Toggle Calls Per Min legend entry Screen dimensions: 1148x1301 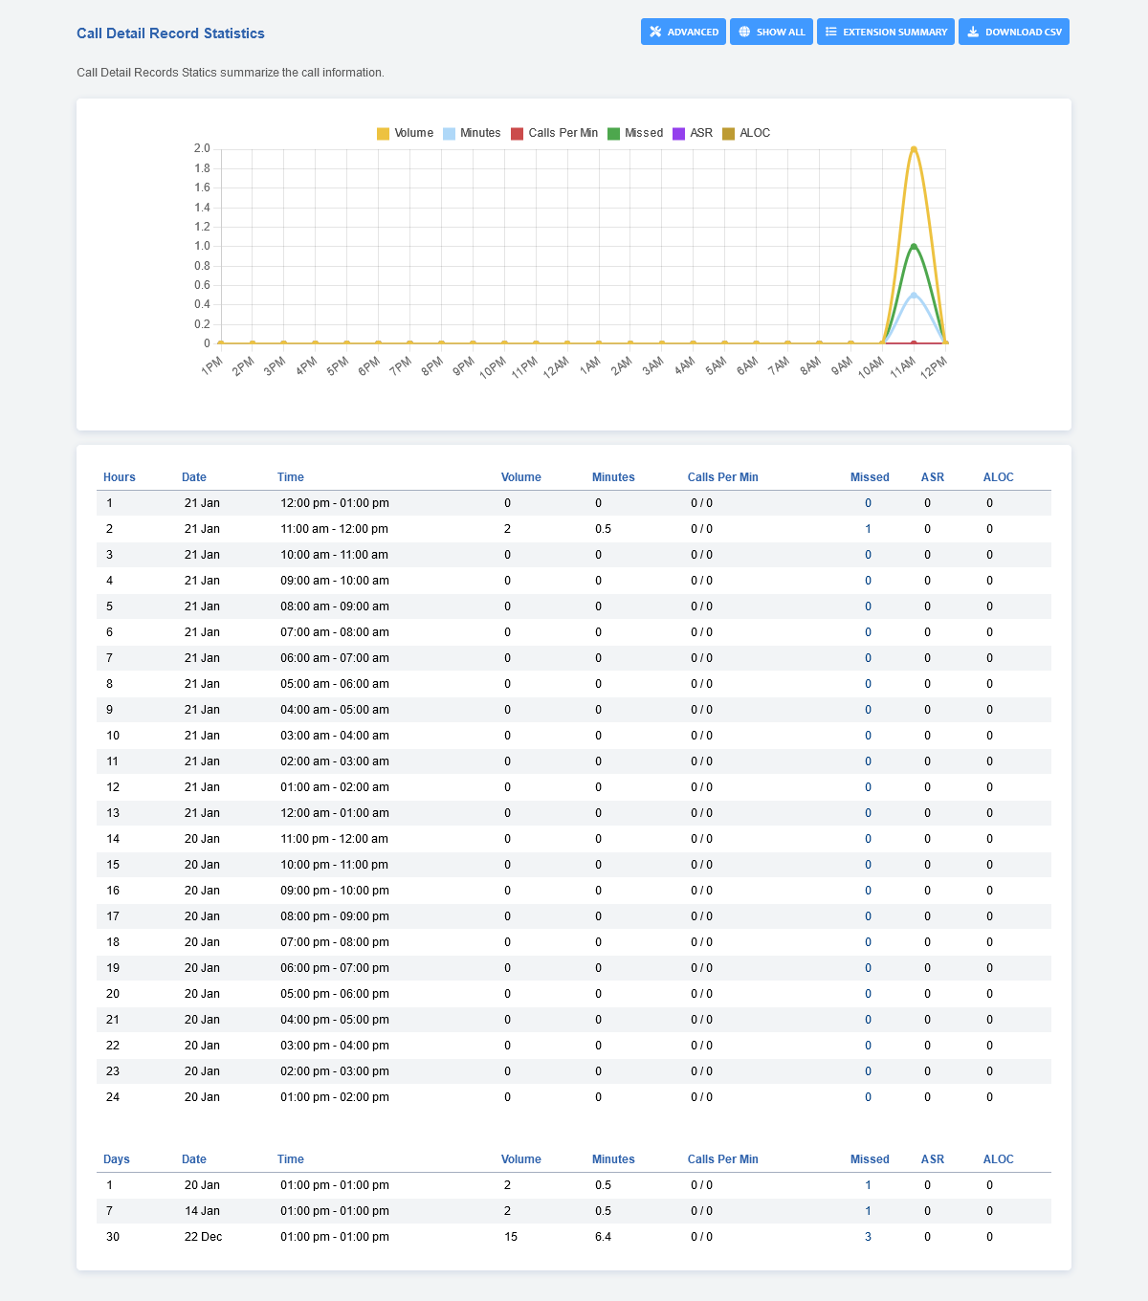click(554, 133)
